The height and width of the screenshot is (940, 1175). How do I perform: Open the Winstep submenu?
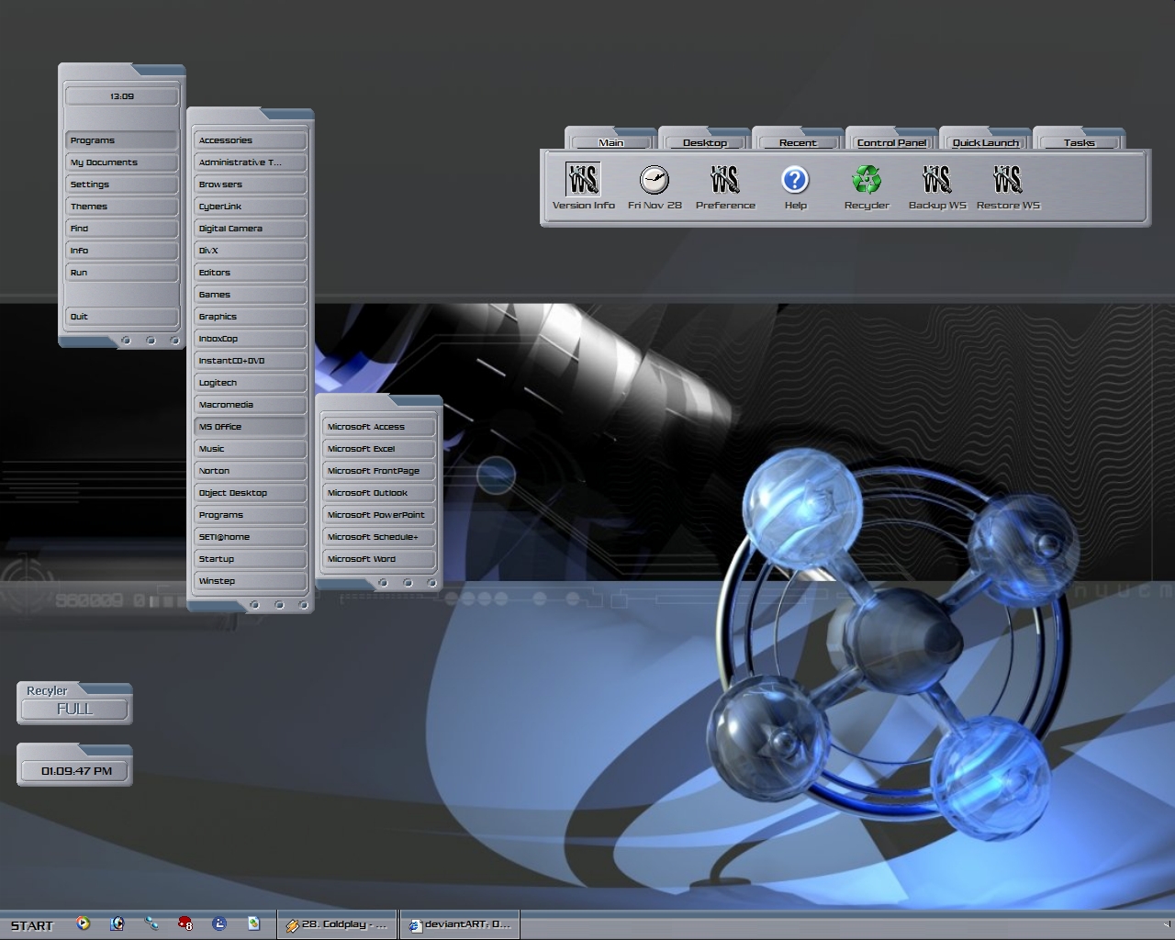251,581
